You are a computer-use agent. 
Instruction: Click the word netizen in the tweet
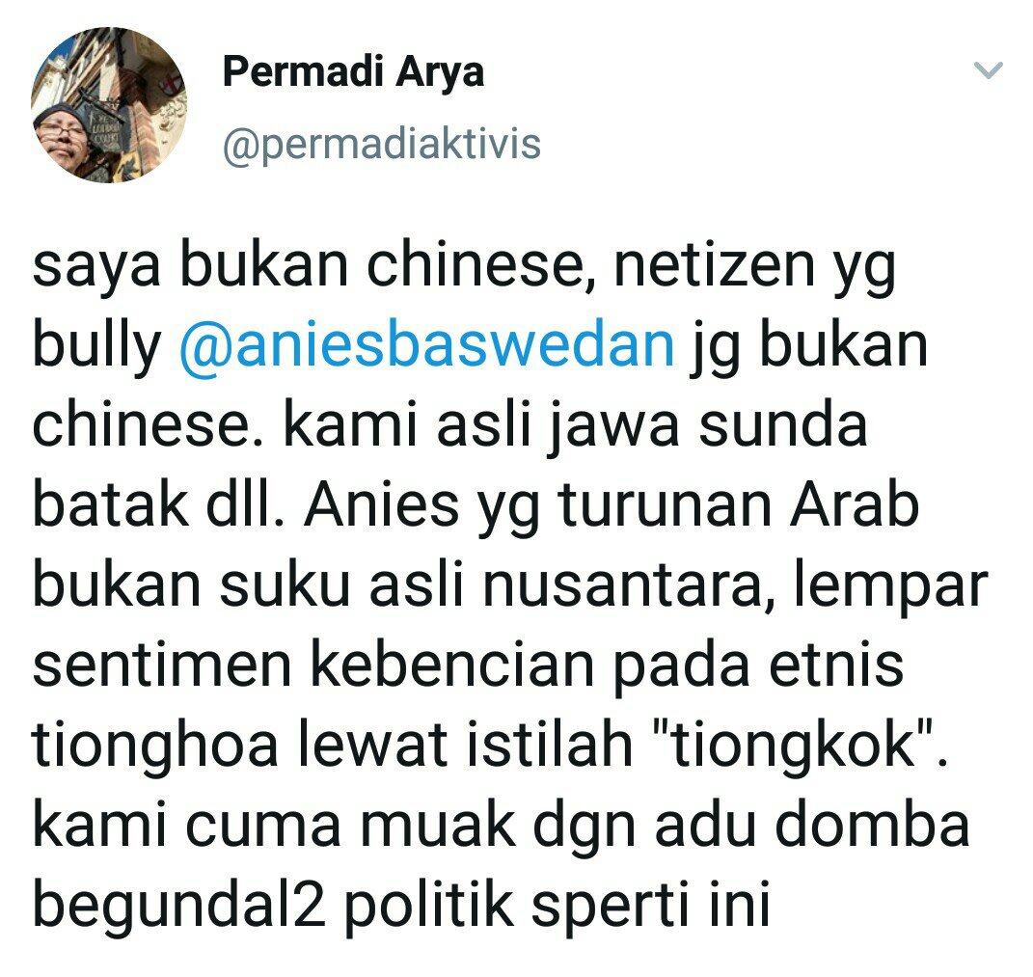pos(714,265)
